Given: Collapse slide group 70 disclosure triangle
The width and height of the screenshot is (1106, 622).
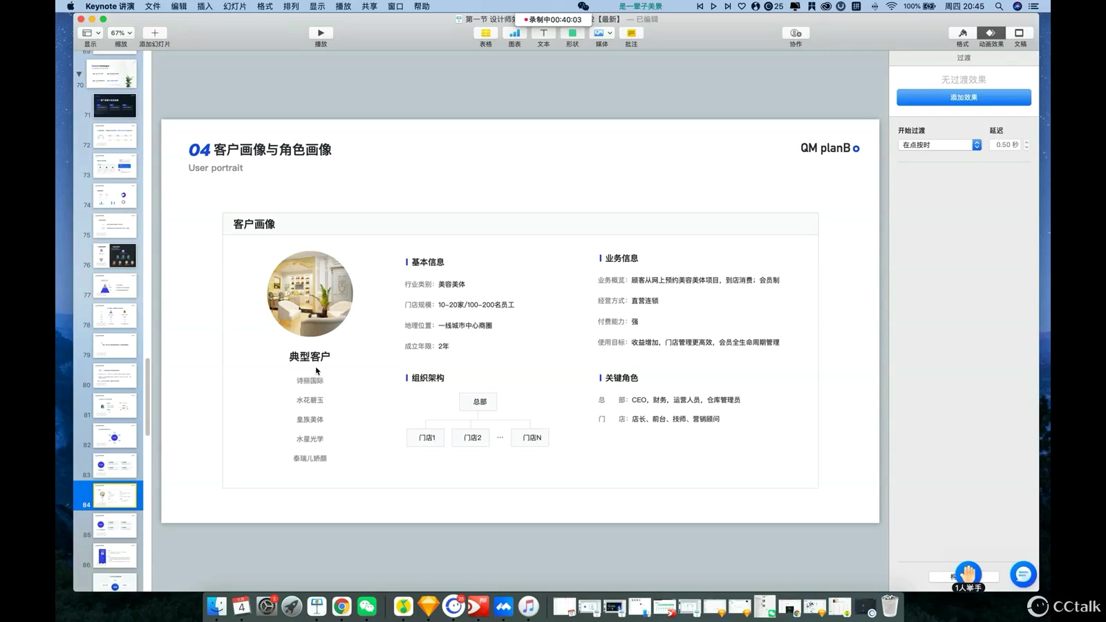Looking at the screenshot, I should point(79,74).
